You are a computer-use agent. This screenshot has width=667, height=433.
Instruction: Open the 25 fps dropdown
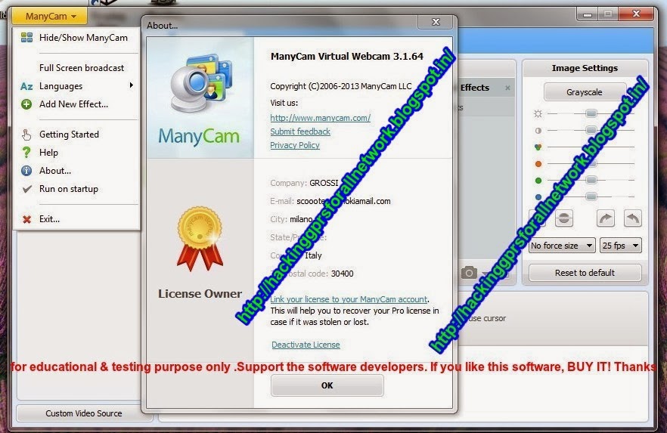click(x=620, y=246)
